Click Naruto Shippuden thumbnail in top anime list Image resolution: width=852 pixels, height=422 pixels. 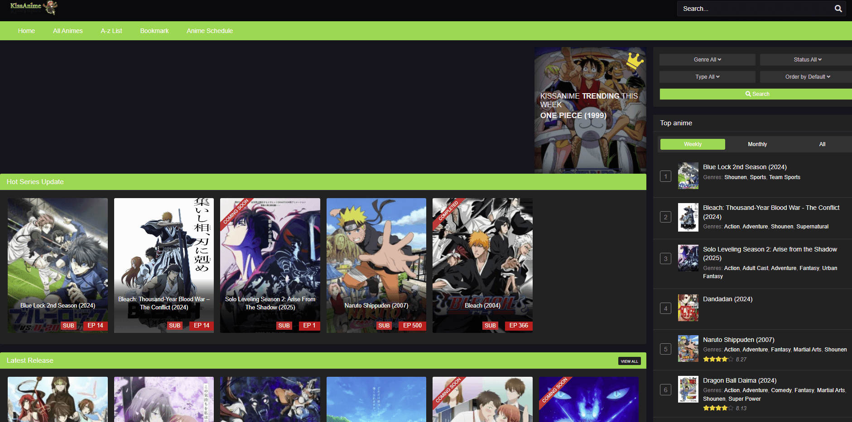click(x=688, y=349)
